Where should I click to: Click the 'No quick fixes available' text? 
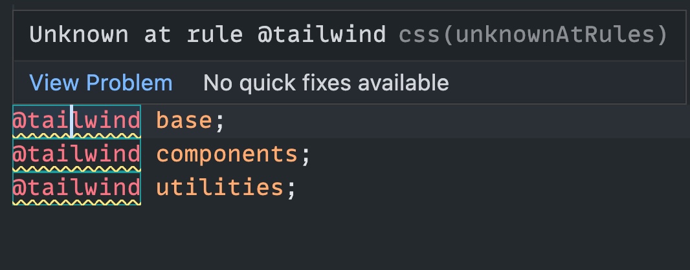click(326, 83)
